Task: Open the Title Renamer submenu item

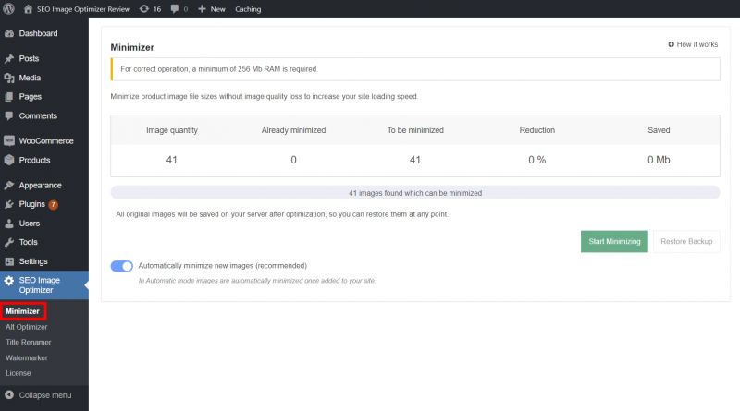Action: click(x=29, y=343)
